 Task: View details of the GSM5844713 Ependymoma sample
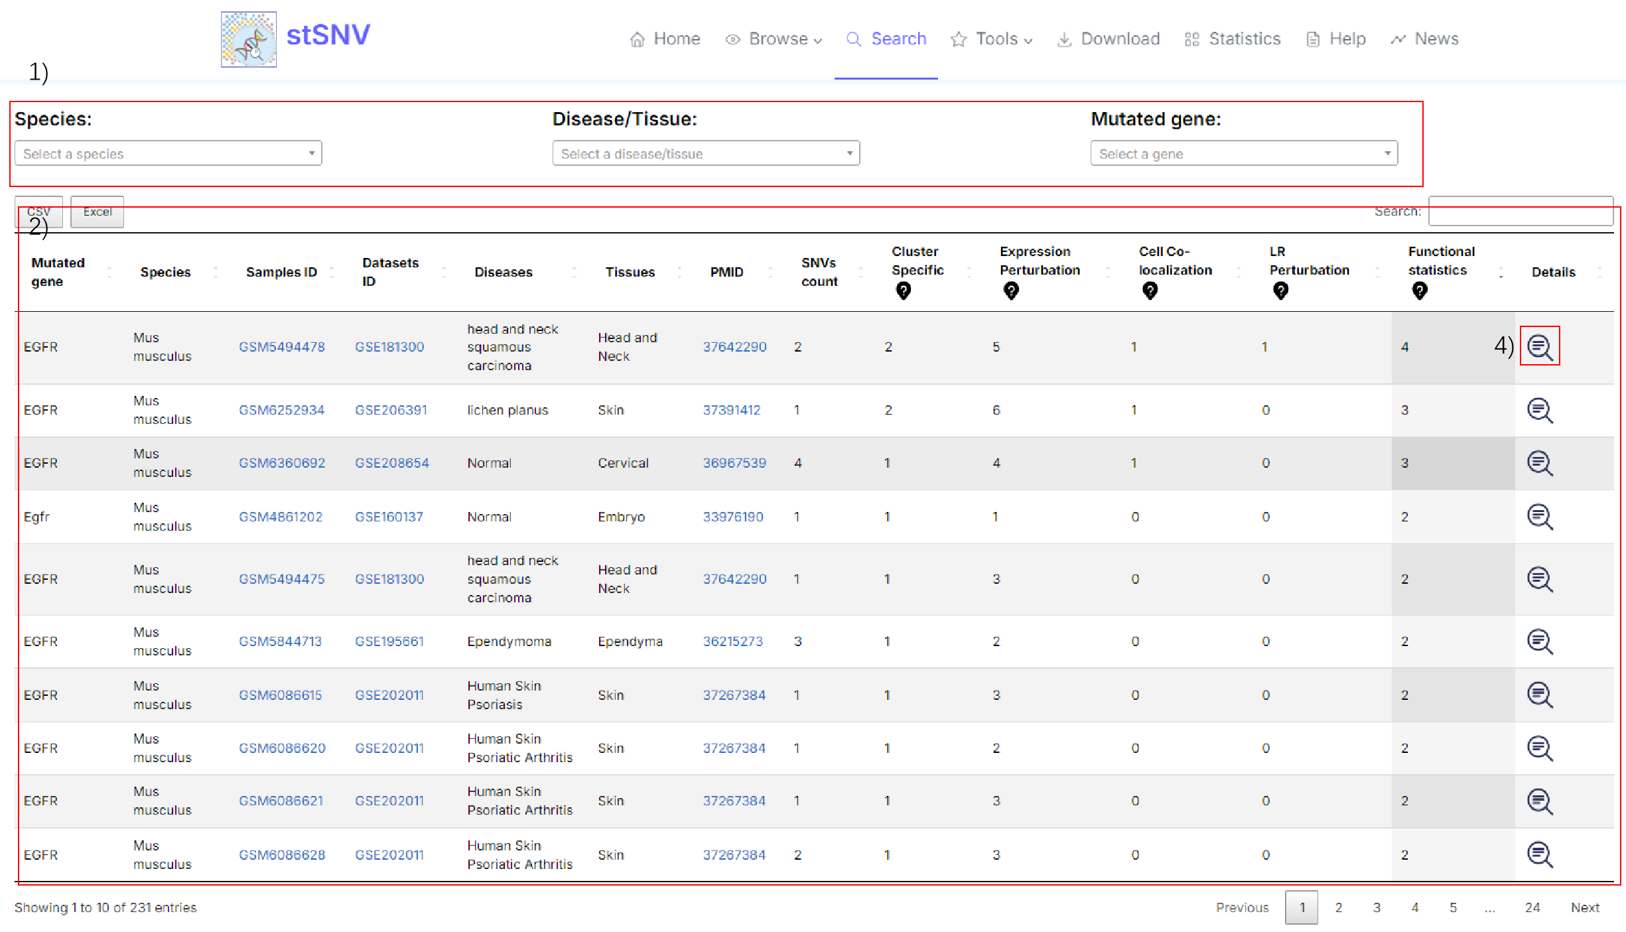pyautogui.click(x=1539, y=641)
